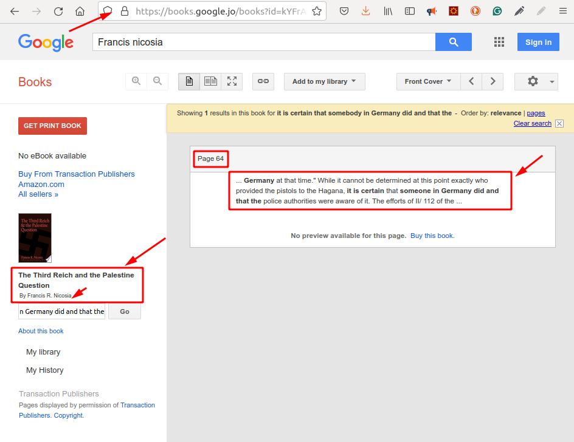
Task: Open the Google apps grid
Action: pyautogui.click(x=499, y=42)
